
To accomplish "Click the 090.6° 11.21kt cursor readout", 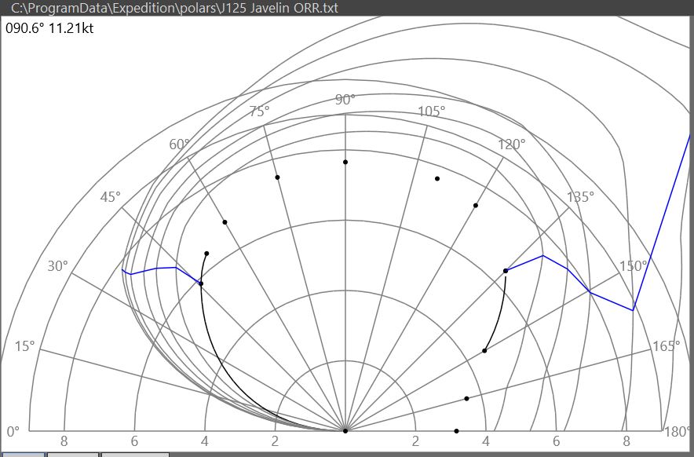I will coord(49,28).
